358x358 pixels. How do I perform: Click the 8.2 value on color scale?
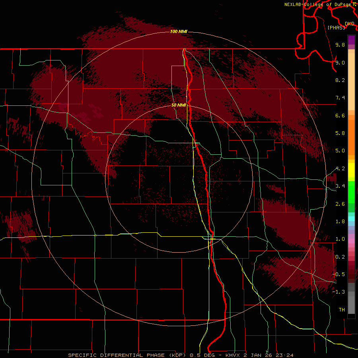(340, 80)
